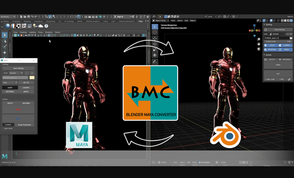
Task: Click Keep Transform button in Maya BMC
Action: click(25, 125)
